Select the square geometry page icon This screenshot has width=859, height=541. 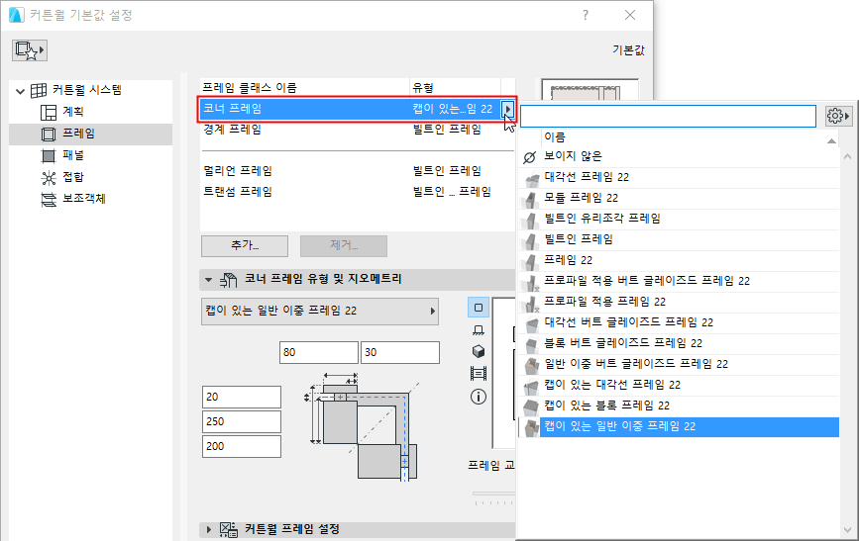(479, 308)
